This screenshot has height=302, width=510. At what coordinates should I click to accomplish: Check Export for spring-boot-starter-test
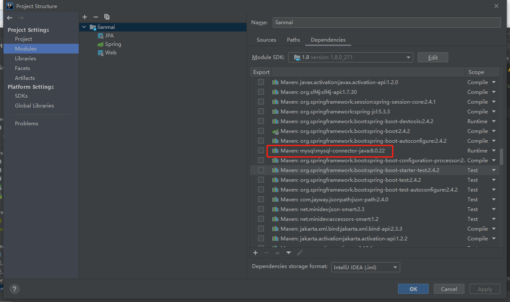[x=261, y=170]
